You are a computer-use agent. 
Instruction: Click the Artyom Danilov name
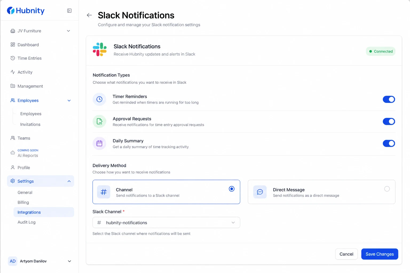tap(33, 261)
